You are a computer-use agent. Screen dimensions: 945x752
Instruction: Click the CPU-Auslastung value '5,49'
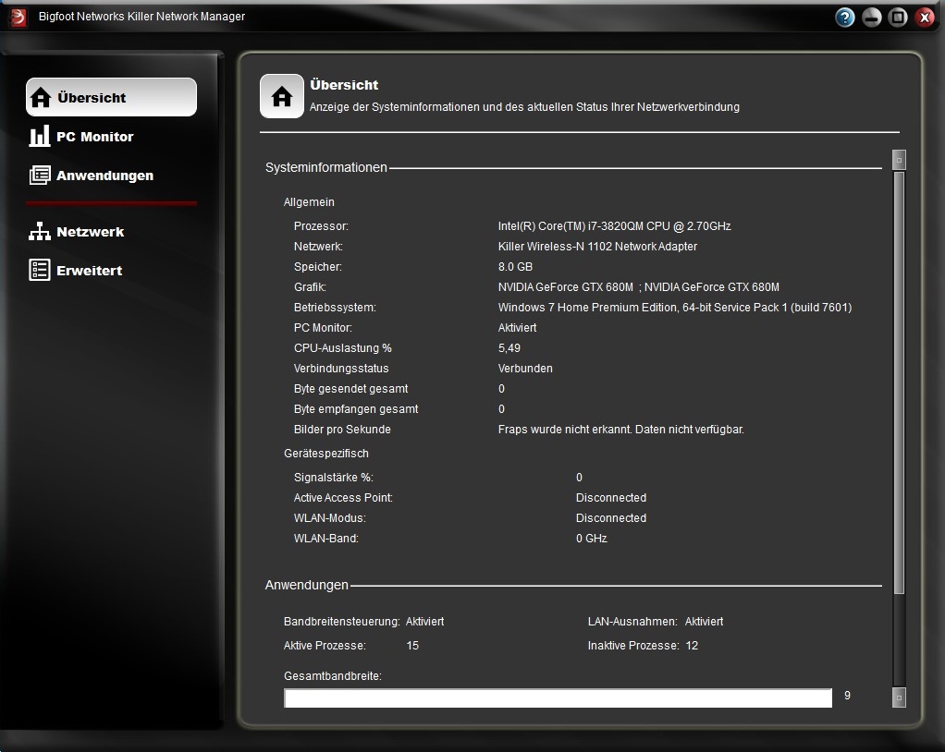509,348
